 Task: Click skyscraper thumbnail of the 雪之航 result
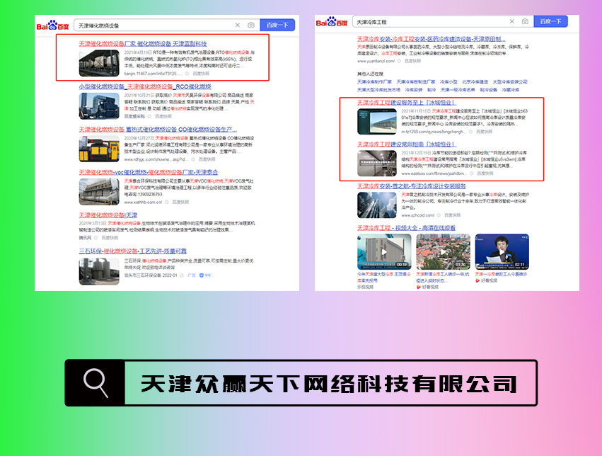click(377, 205)
